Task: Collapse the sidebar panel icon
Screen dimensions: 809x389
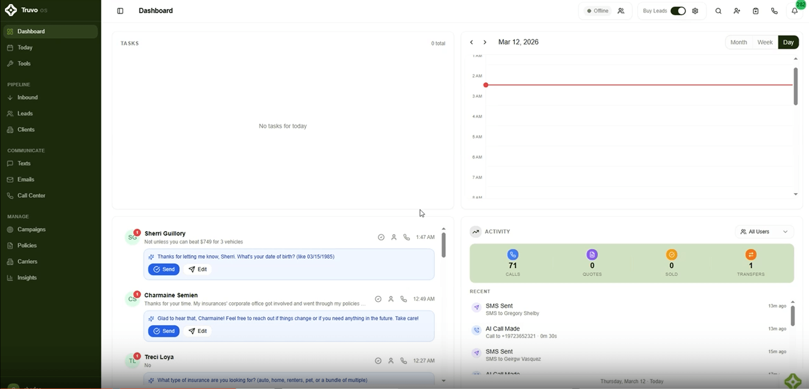Action: pyautogui.click(x=120, y=11)
